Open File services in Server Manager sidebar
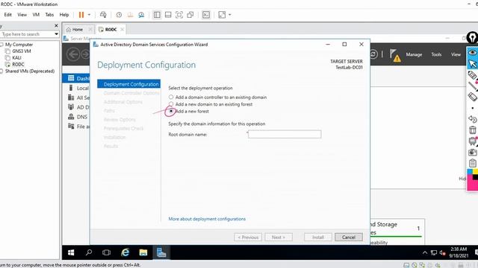478x268 pixels. click(x=78, y=127)
